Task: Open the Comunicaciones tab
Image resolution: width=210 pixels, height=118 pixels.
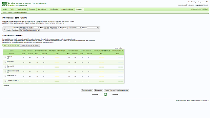Action: point(67,10)
